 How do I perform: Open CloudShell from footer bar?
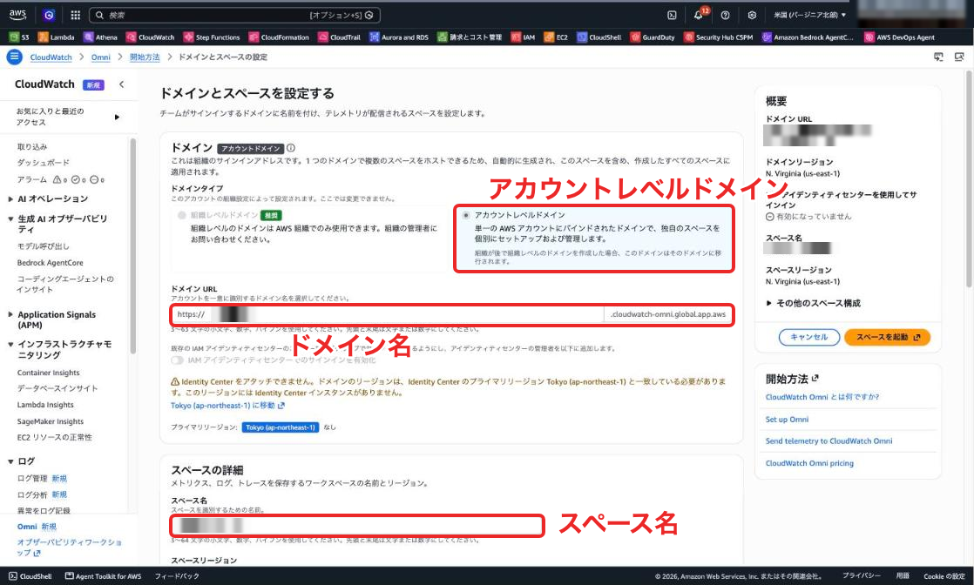(x=30, y=576)
